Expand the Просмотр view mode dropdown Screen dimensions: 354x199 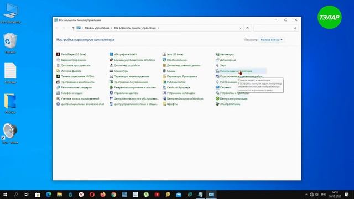(272, 40)
